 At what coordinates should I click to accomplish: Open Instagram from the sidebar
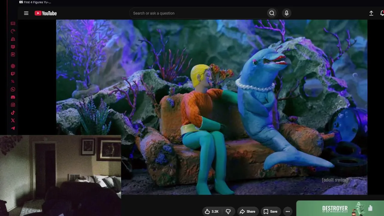[13, 105]
